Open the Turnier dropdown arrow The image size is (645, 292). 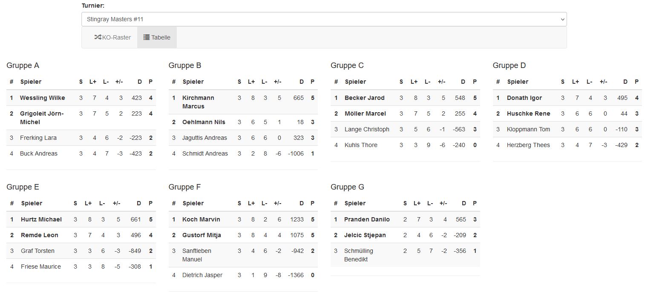pos(562,19)
